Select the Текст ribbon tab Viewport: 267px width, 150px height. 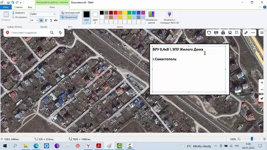tap(52, 7)
